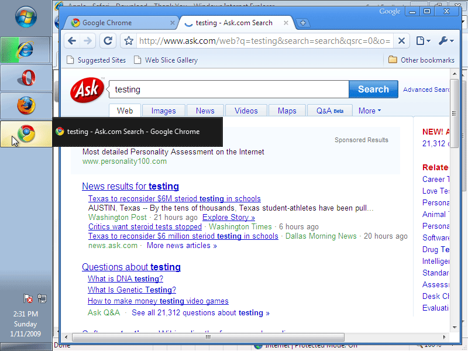Select the Google Chrome browser tab
Screen dimensions: 468x351
tap(117, 23)
